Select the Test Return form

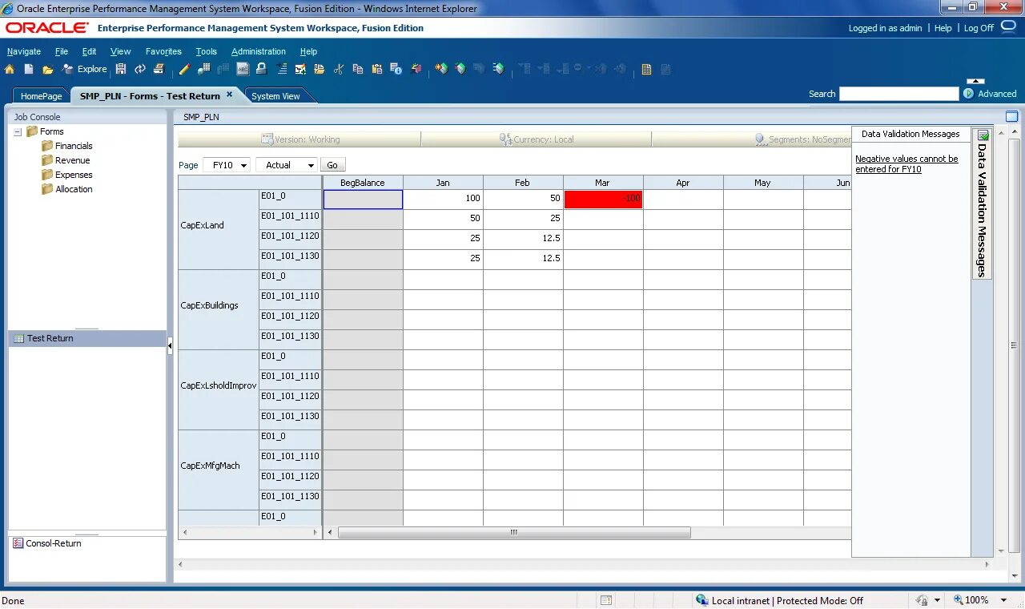click(87, 338)
